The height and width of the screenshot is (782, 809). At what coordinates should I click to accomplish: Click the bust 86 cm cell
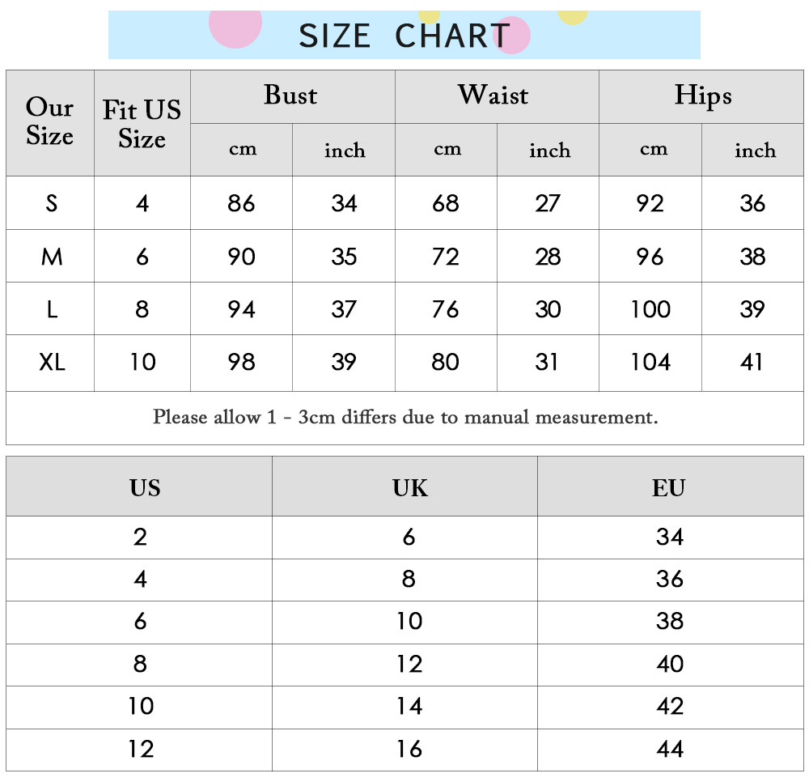[x=241, y=203]
